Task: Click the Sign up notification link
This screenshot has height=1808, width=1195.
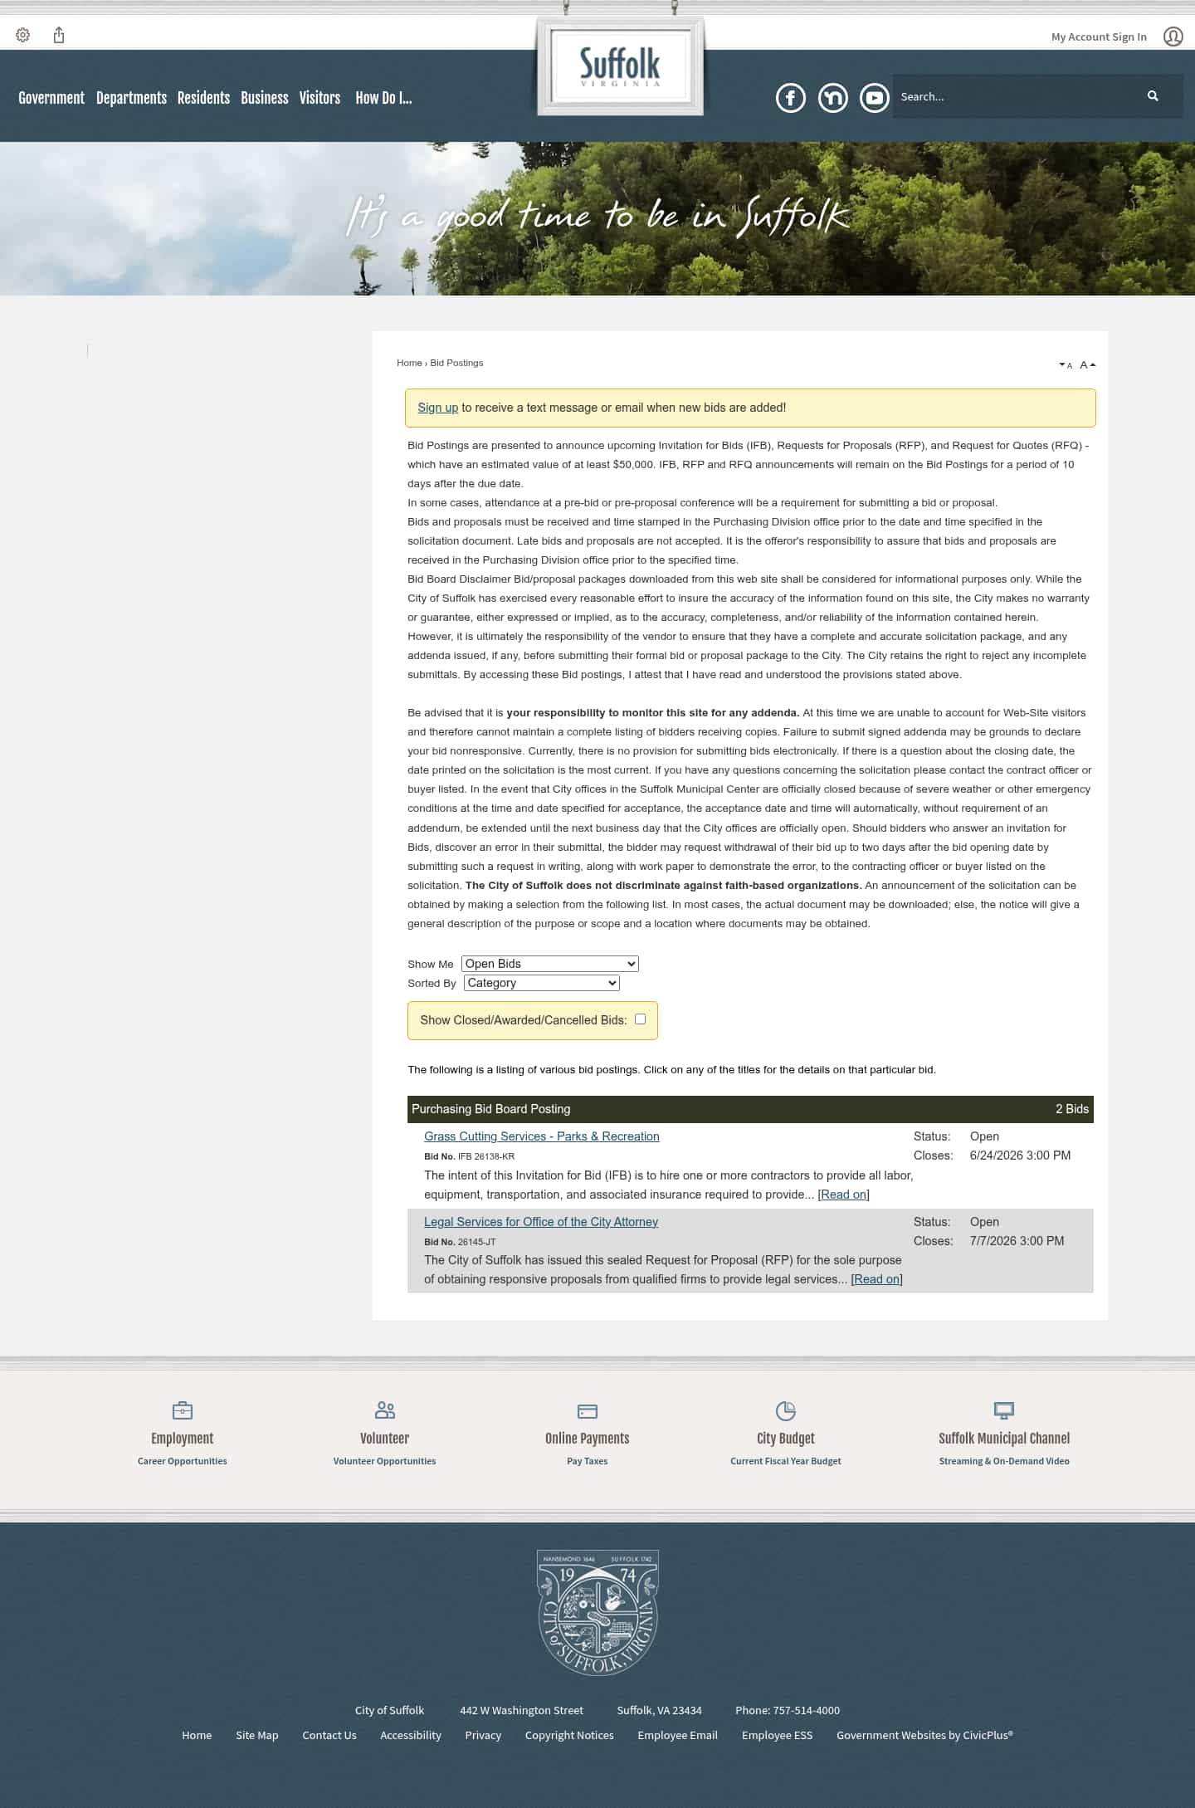Action: (437, 408)
